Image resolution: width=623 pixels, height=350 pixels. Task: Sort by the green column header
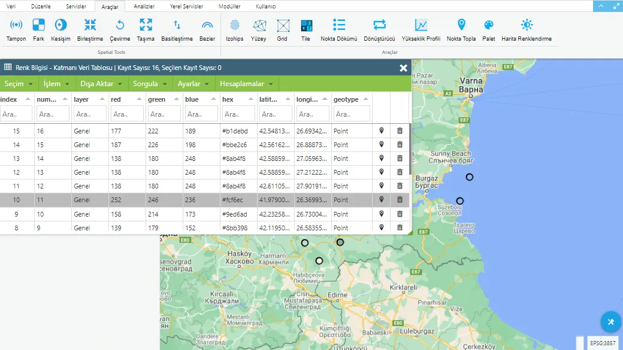click(x=164, y=99)
